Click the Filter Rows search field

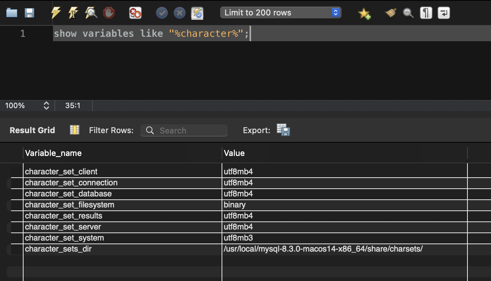pyautogui.click(x=184, y=130)
